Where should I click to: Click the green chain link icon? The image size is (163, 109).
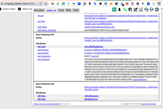click(x=125, y=10)
